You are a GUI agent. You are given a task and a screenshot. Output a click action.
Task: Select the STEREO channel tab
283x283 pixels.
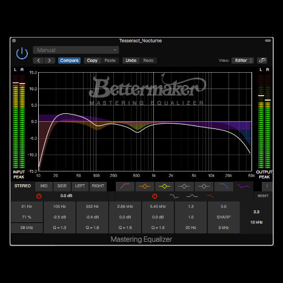click(22, 186)
